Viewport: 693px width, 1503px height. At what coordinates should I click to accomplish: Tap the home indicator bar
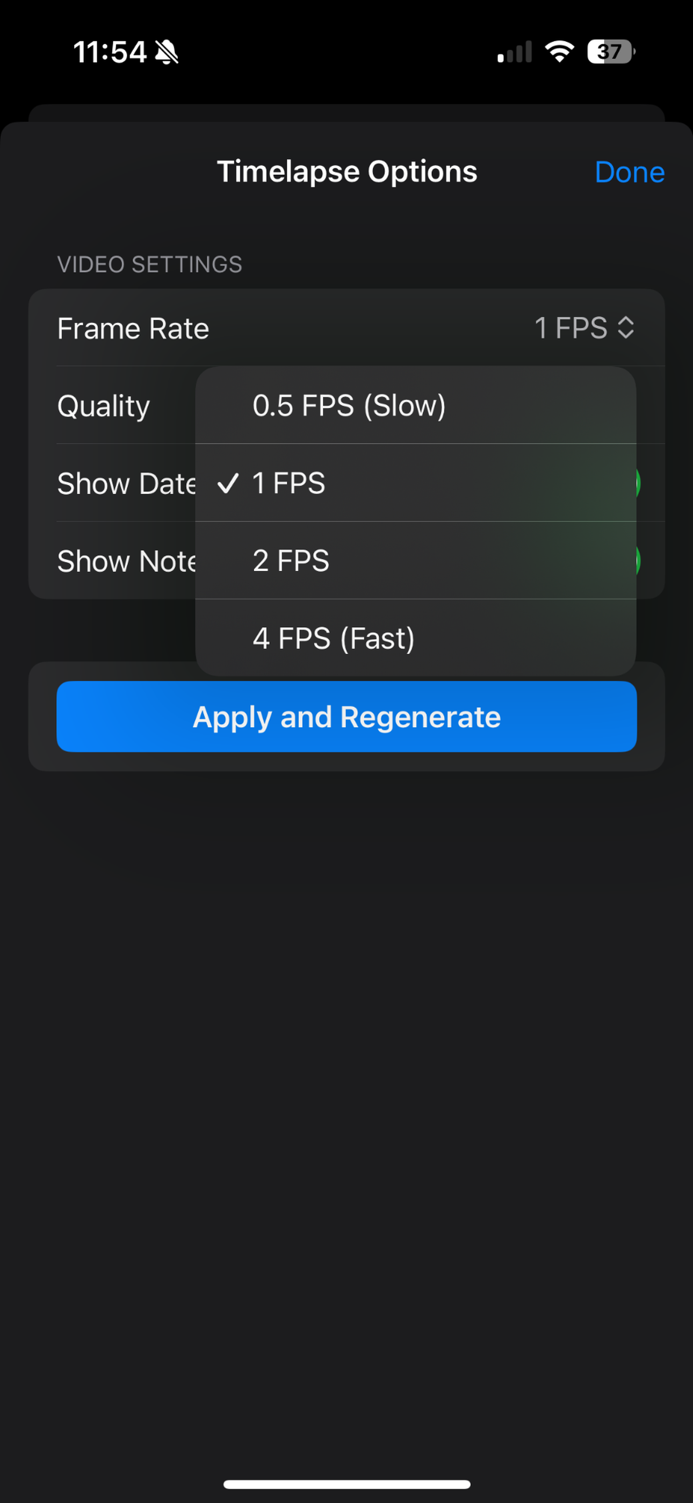(346, 1484)
